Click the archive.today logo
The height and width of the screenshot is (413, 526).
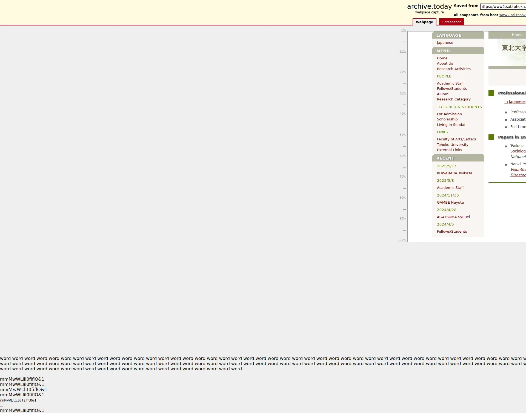point(429,7)
